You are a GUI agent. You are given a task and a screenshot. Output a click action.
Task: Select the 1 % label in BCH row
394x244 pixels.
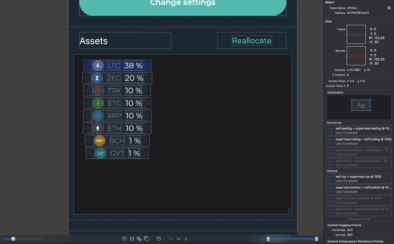tap(135, 141)
